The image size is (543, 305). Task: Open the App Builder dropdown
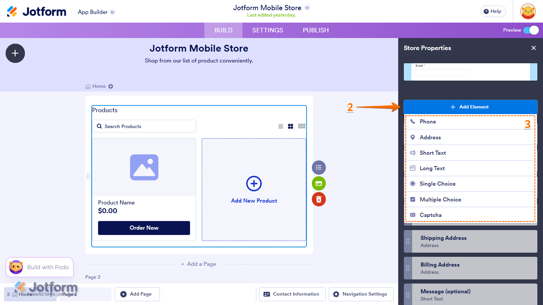[x=96, y=12]
